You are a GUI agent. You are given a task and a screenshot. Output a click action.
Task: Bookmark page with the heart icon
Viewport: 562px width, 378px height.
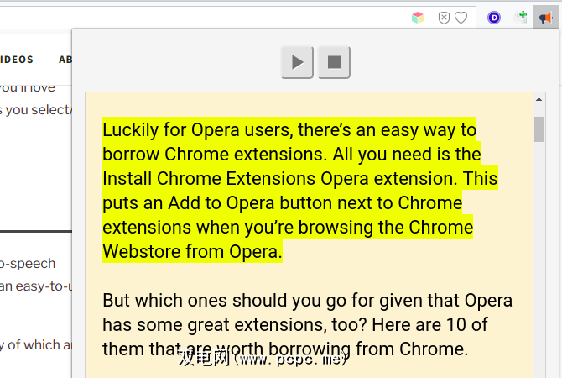461,18
